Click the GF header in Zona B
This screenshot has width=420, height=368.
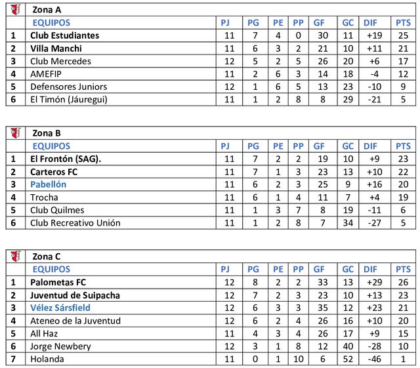[x=319, y=146]
